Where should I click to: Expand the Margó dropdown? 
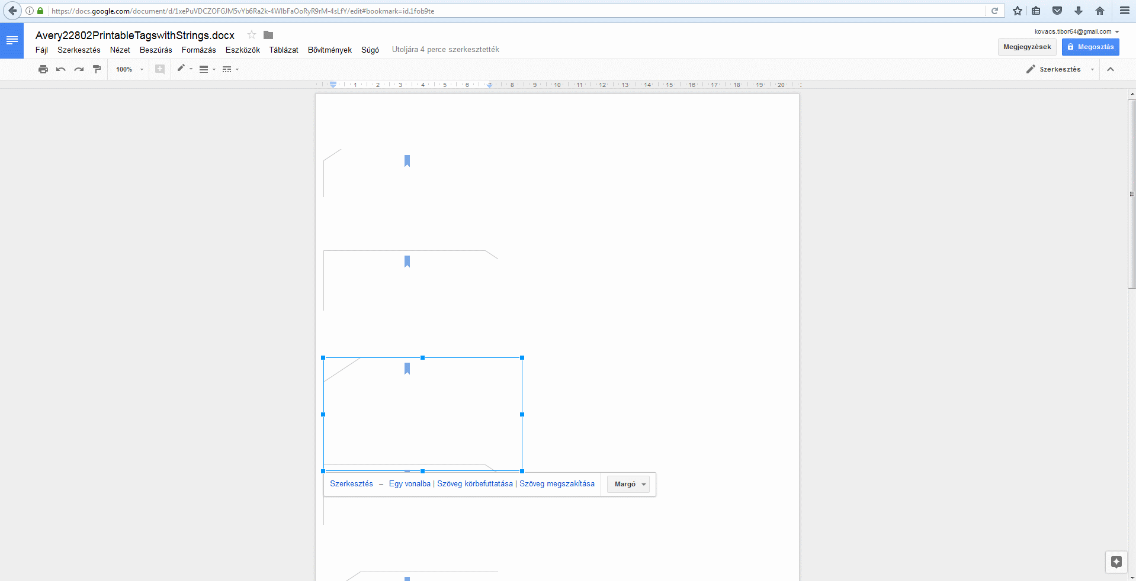628,484
